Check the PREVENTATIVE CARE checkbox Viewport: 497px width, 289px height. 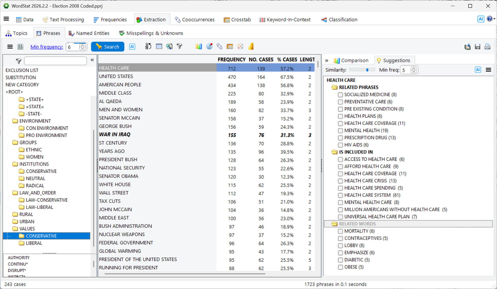(340, 102)
